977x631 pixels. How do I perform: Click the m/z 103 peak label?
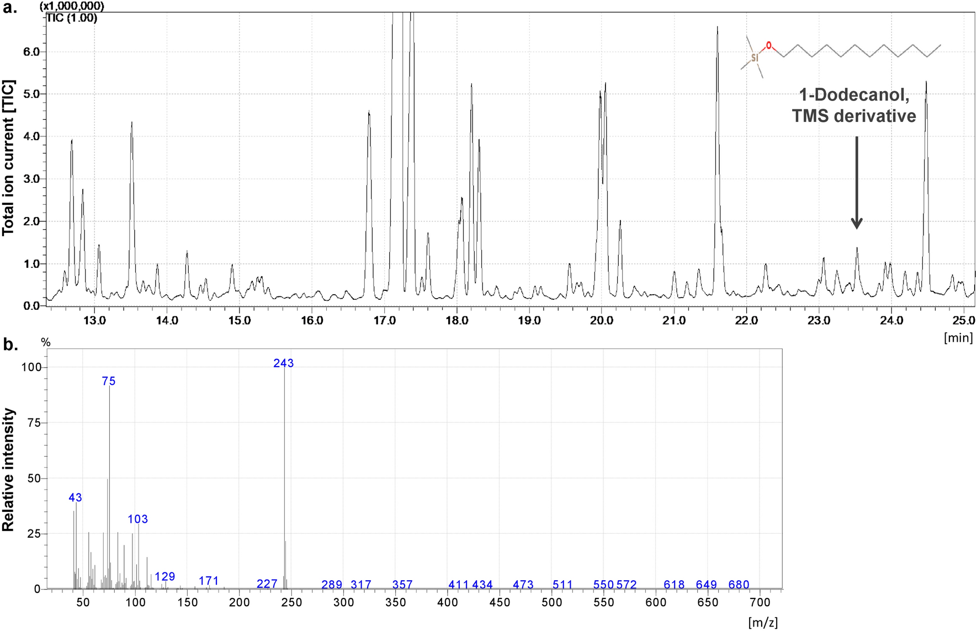pos(138,519)
